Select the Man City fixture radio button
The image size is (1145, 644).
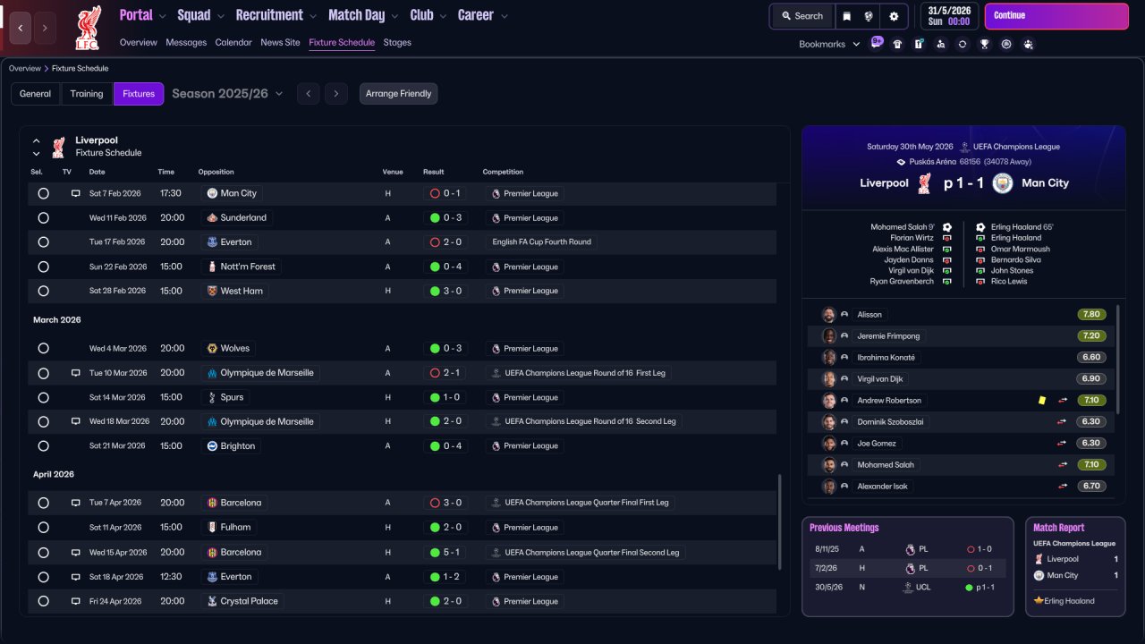pos(43,193)
